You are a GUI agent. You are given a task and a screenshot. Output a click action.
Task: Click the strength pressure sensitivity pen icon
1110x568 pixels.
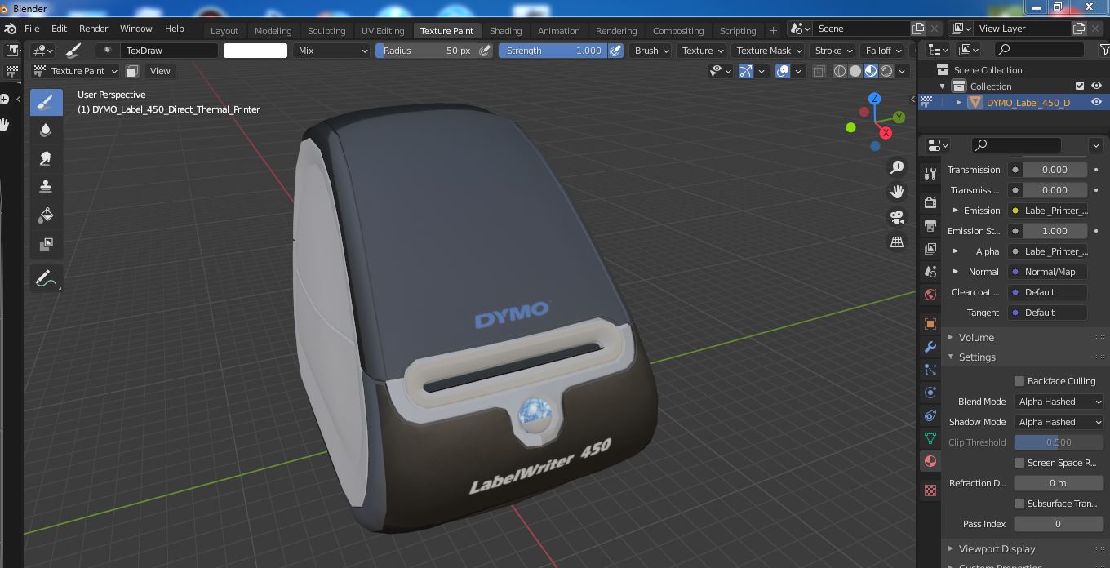616,51
